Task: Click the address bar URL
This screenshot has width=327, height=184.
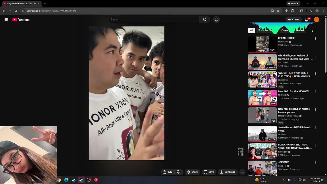Action: click(51, 11)
